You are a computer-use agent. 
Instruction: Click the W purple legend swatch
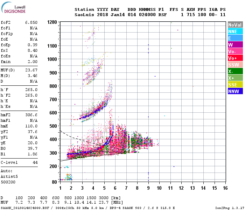click(235, 45)
